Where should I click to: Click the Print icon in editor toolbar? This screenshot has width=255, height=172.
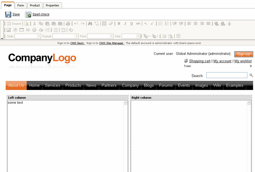pyautogui.click(x=68, y=24)
